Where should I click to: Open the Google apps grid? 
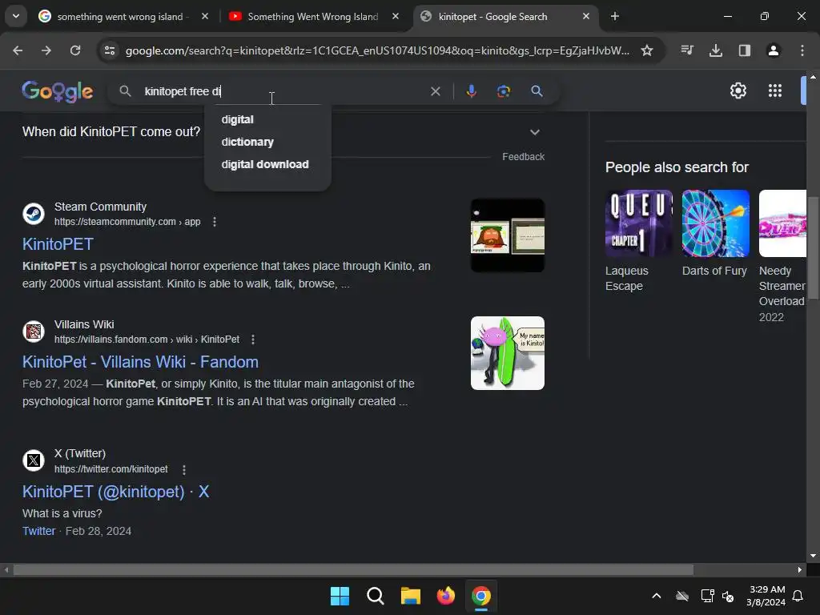coord(775,91)
